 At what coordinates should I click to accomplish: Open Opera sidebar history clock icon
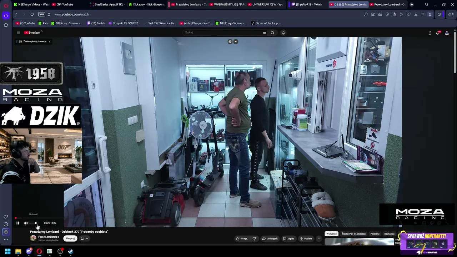click(x=6, y=224)
